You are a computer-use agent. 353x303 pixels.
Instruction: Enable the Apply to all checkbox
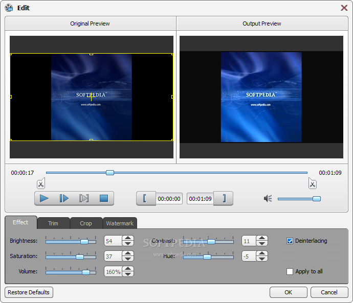click(x=290, y=271)
